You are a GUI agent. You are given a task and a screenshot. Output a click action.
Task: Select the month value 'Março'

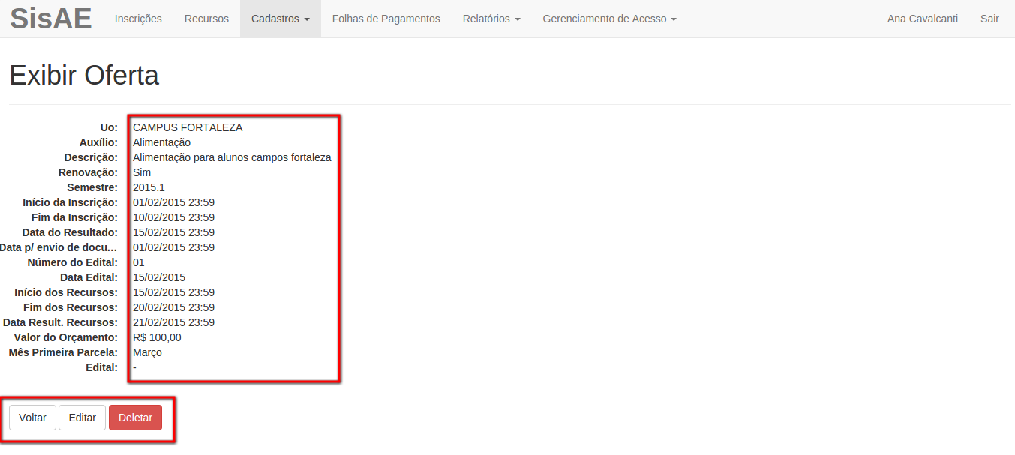click(147, 352)
